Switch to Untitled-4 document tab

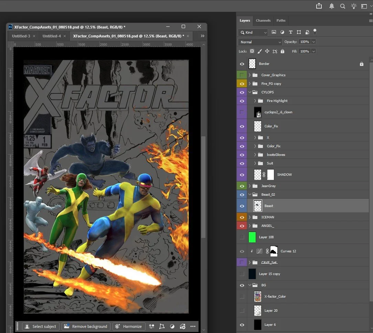(x=52, y=36)
